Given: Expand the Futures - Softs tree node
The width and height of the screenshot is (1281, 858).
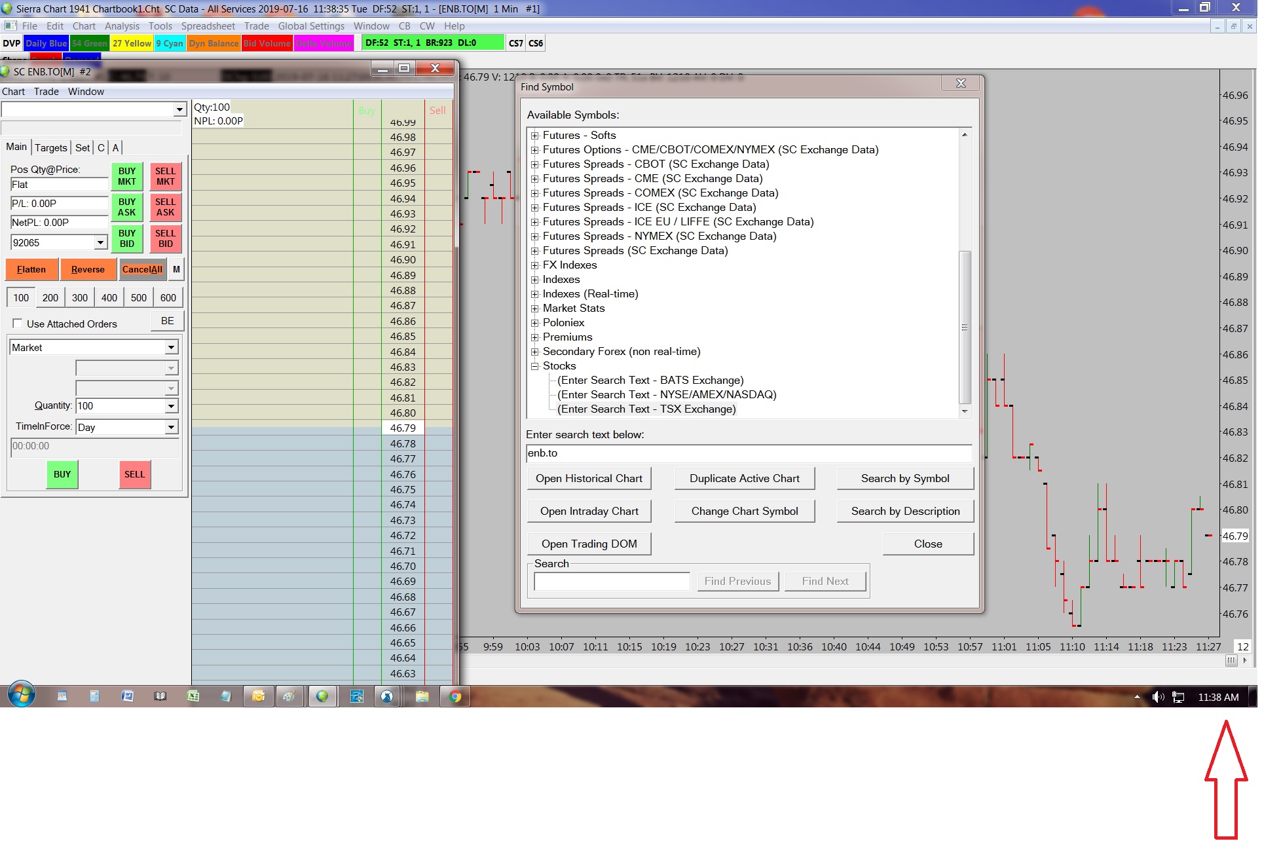Looking at the screenshot, I should (x=535, y=136).
